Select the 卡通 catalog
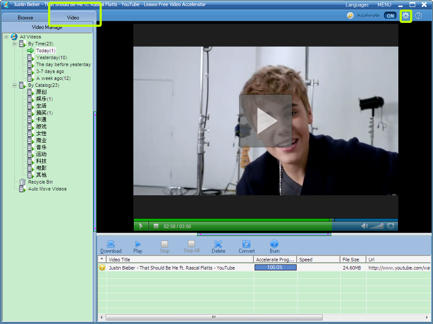Viewport: 433px width, 324px height. click(x=42, y=120)
